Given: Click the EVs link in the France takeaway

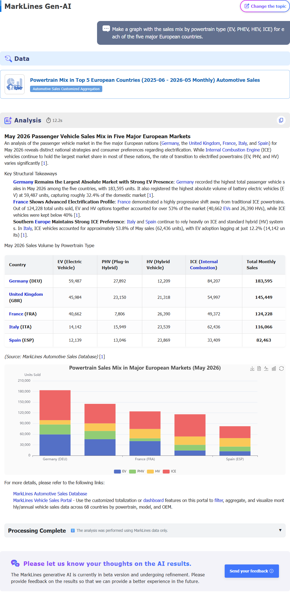Looking at the screenshot, I should (227, 208).
